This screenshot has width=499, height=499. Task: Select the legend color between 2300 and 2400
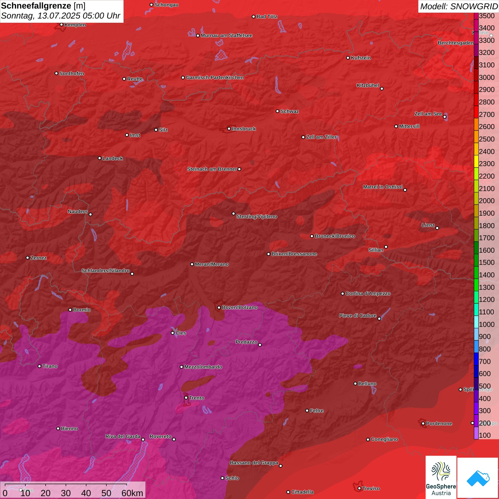[476, 161]
